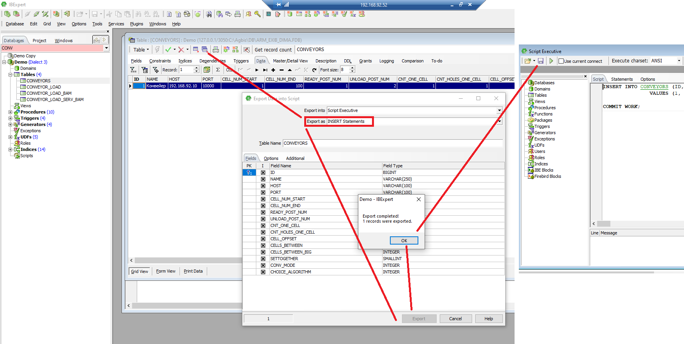This screenshot has height=344, width=684.
Task: Click the green commit checkmark icon
Action: tap(168, 50)
